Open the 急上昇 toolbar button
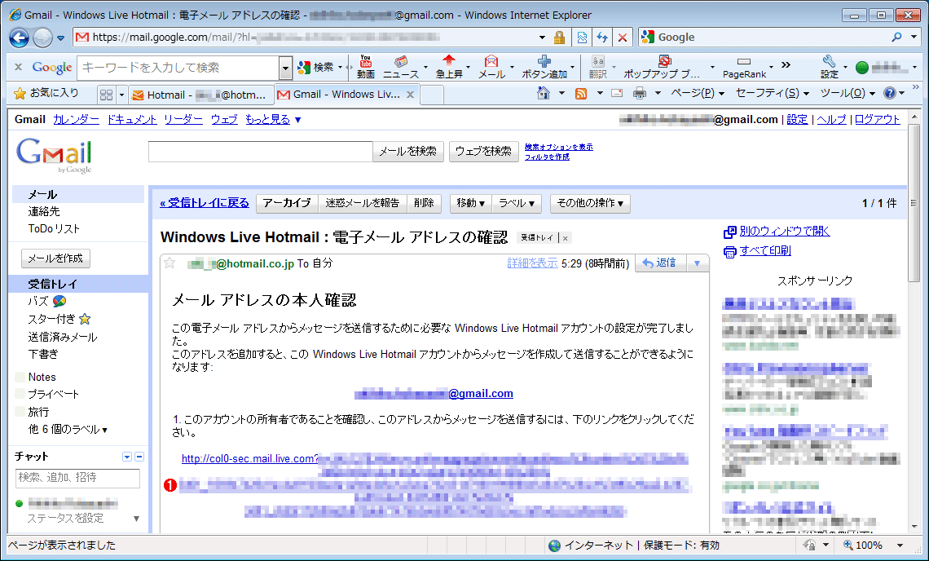The image size is (929, 561). [449, 67]
